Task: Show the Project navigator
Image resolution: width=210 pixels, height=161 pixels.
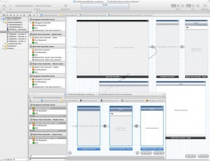Action: [4, 15]
